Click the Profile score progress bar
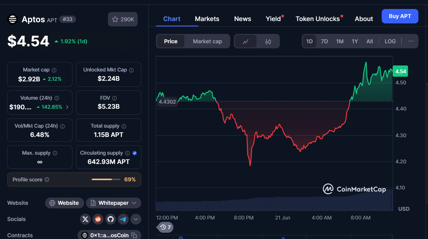This screenshot has width=428, height=239. tap(106, 180)
